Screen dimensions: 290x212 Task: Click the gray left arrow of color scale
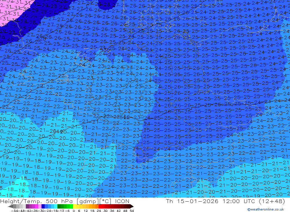tap(10, 206)
